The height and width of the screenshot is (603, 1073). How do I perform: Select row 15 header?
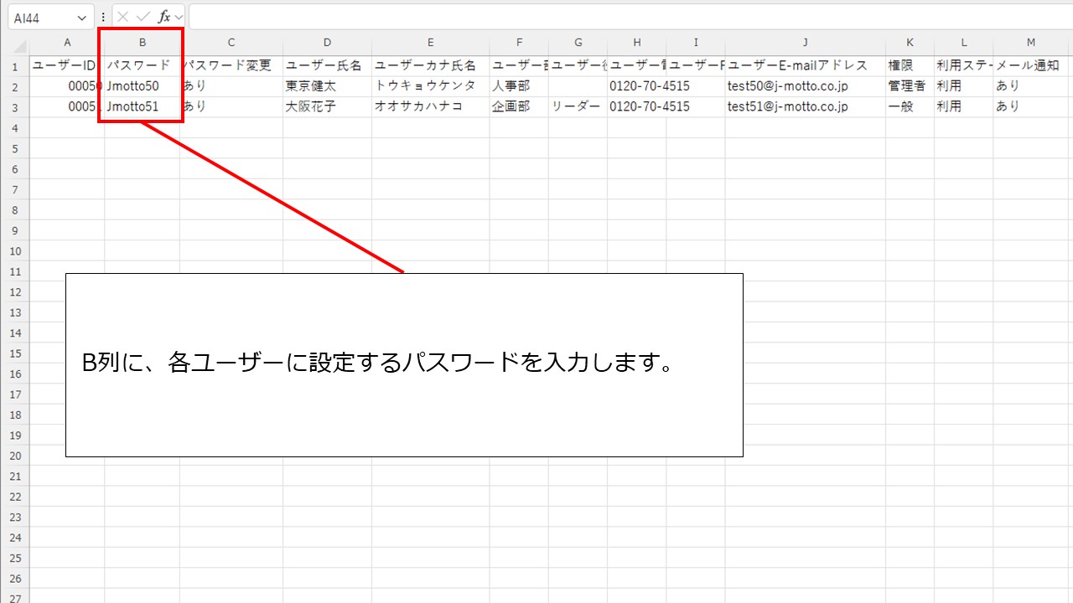tap(15, 353)
